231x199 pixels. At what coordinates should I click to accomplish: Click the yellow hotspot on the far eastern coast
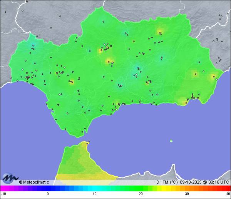212,77
